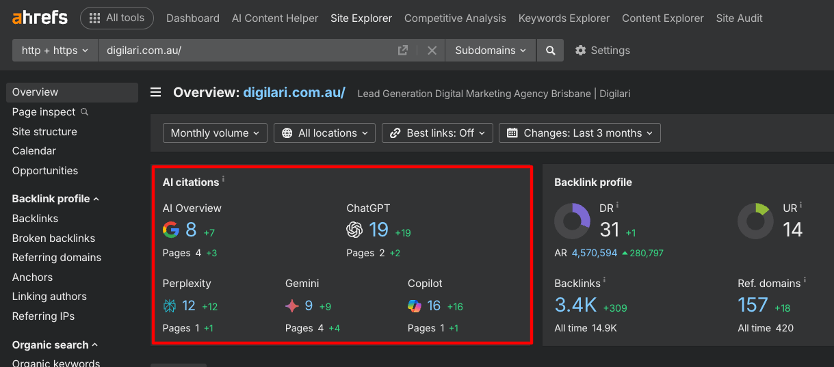834x367 pixels.
Task: Open Settings with the gear icon
Action: coord(602,50)
